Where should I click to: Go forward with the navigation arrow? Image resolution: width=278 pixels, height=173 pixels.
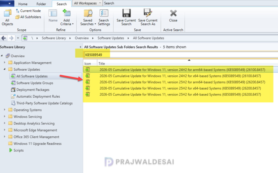11,38
